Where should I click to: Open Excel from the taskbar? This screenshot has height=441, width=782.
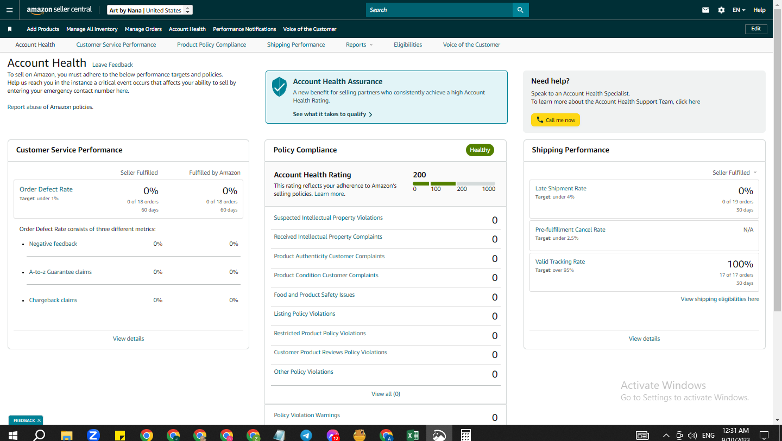[412, 435]
